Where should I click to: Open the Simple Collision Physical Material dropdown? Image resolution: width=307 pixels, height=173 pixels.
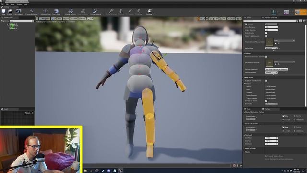point(284,40)
